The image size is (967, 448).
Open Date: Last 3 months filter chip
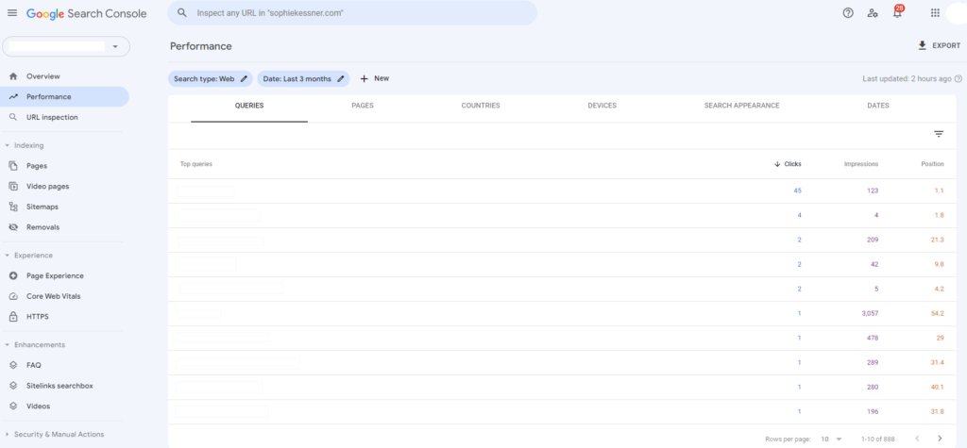tap(303, 79)
